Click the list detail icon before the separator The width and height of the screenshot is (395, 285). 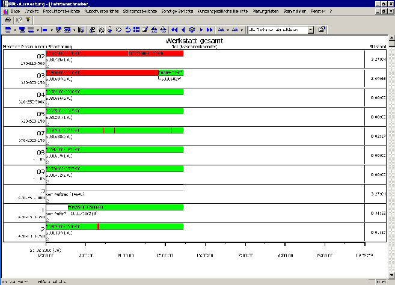tap(81, 30)
